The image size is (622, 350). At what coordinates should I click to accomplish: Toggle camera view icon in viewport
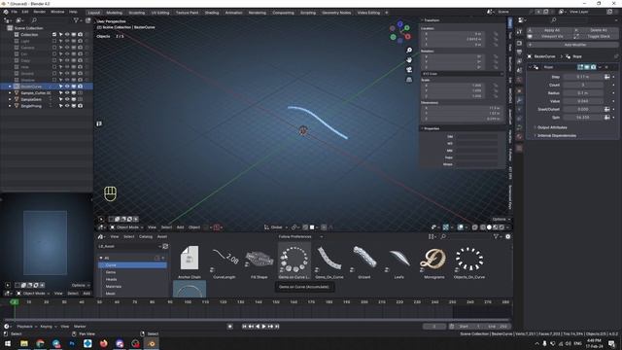[x=409, y=70]
